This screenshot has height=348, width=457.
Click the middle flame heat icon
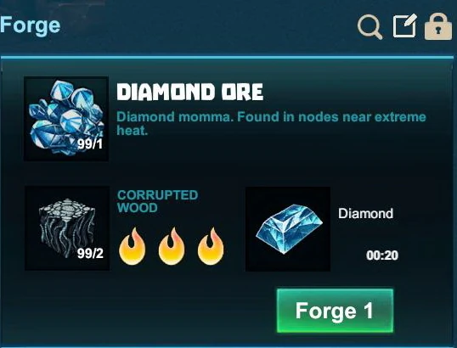pos(172,246)
